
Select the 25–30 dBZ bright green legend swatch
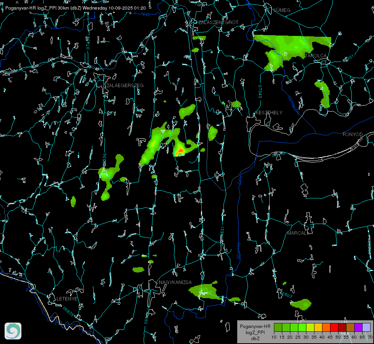tap(302, 327)
